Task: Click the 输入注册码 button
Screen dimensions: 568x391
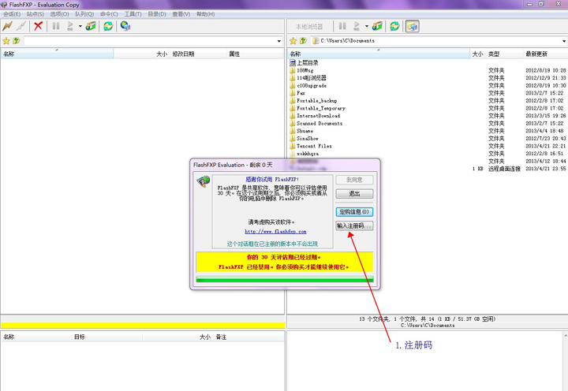Action: click(354, 226)
